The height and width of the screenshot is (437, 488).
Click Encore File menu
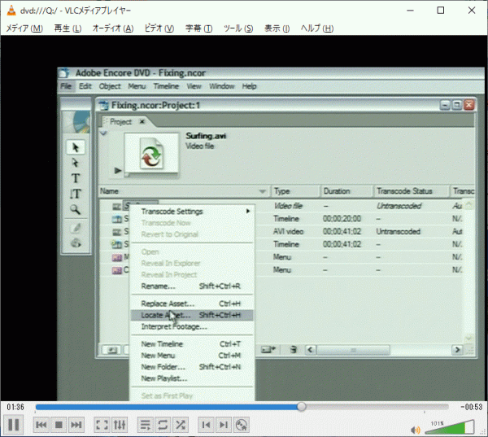[x=66, y=86]
